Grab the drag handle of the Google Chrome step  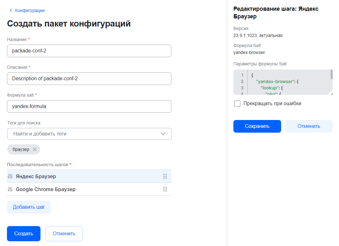click(165, 189)
